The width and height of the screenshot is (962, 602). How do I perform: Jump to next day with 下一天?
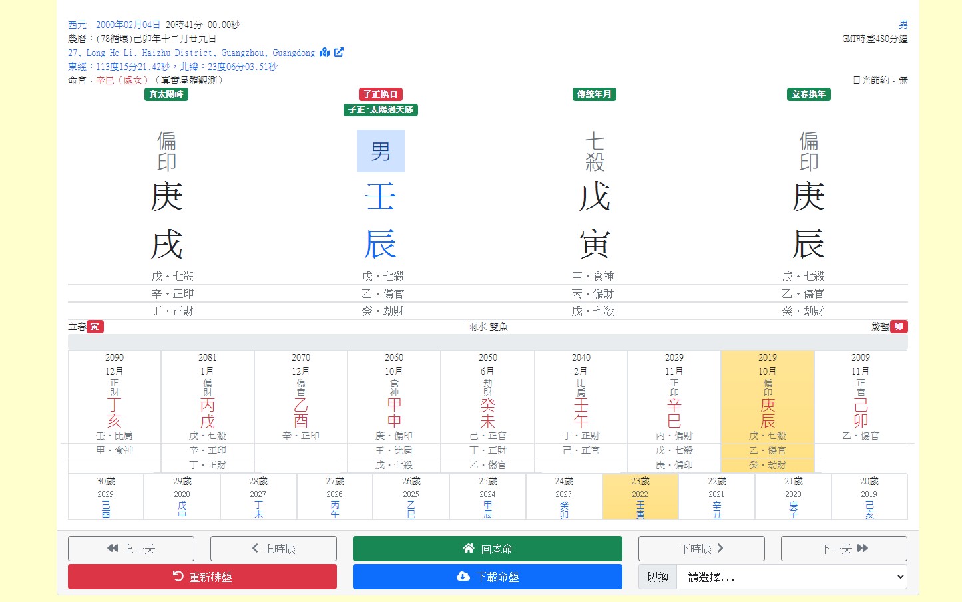click(x=843, y=549)
